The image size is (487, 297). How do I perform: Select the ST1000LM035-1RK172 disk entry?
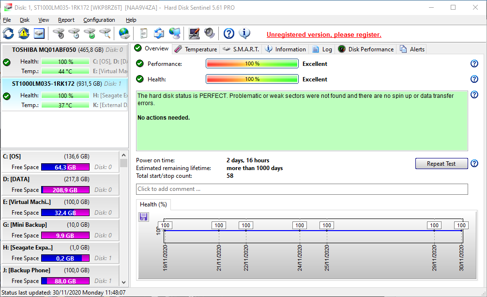coord(65,94)
